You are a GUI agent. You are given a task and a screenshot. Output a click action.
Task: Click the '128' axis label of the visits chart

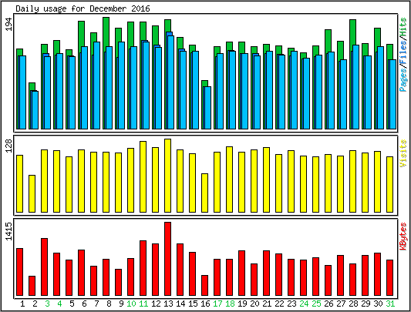tap(9, 146)
